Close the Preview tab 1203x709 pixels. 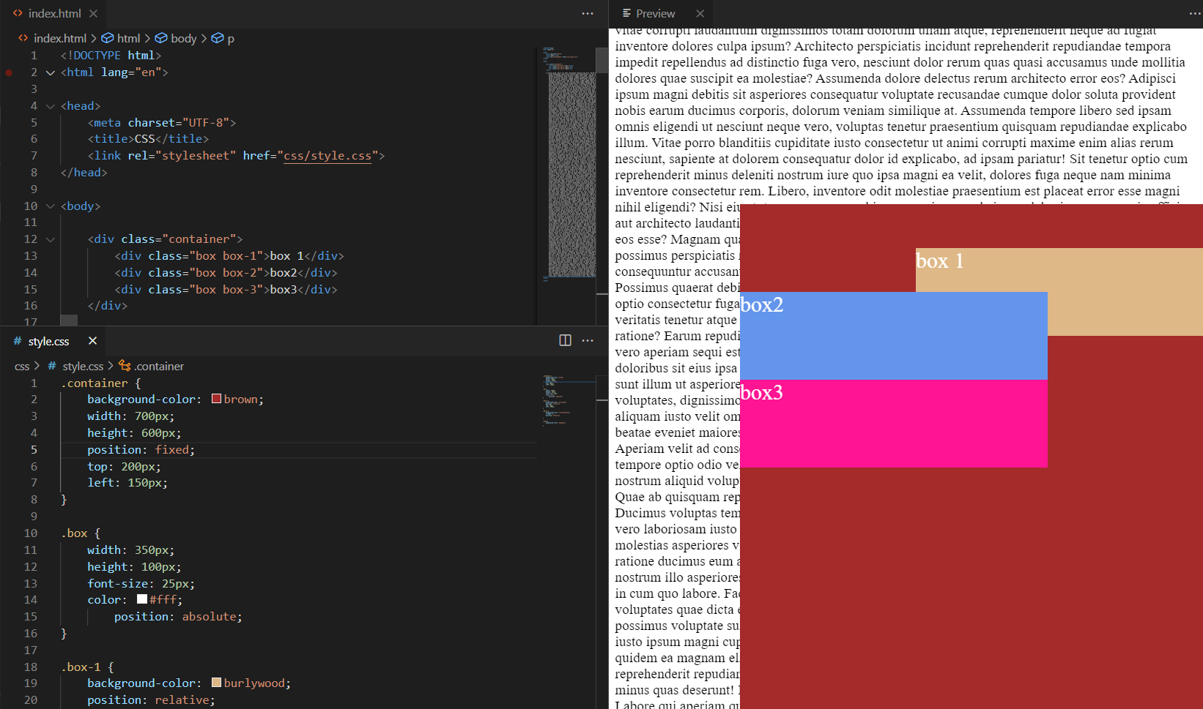[700, 13]
